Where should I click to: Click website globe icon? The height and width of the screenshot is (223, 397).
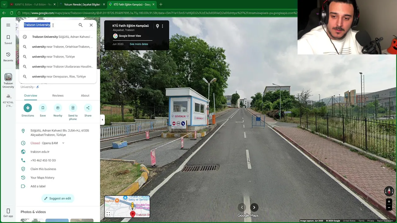[23, 152]
